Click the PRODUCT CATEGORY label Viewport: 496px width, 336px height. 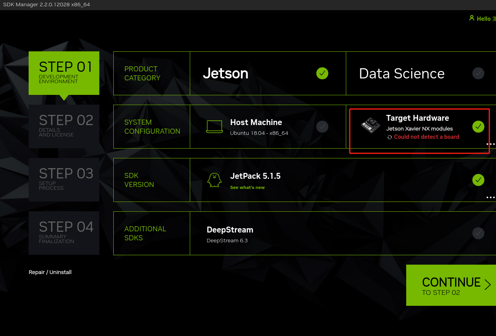point(142,73)
